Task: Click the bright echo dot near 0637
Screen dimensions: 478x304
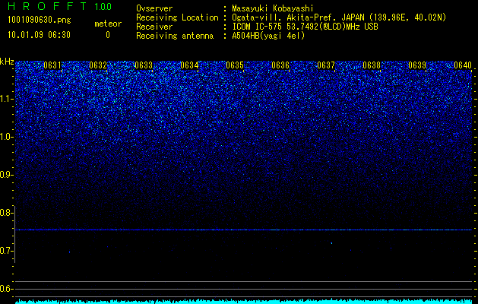Action: [331, 243]
